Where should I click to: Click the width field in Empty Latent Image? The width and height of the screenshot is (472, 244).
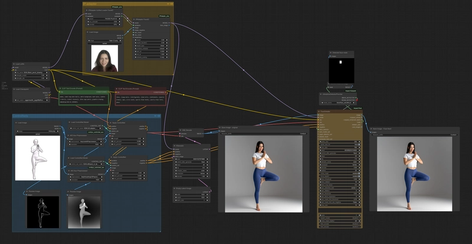191,195
